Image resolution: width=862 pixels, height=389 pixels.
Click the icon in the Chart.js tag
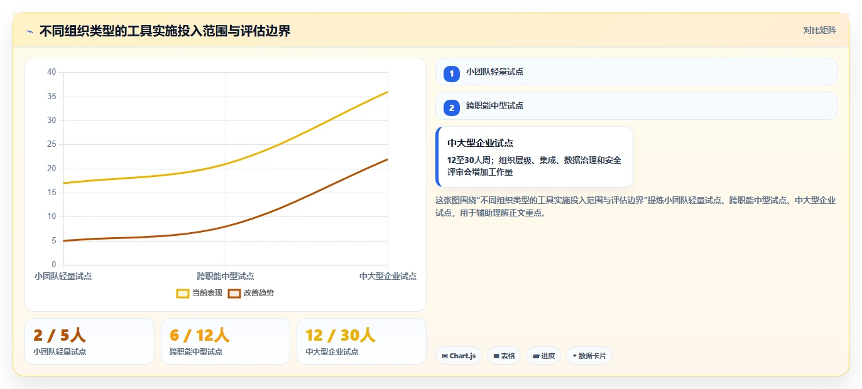[445, 356]
